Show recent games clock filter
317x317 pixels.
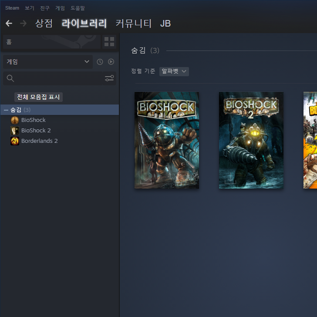(x=100, y=62)
